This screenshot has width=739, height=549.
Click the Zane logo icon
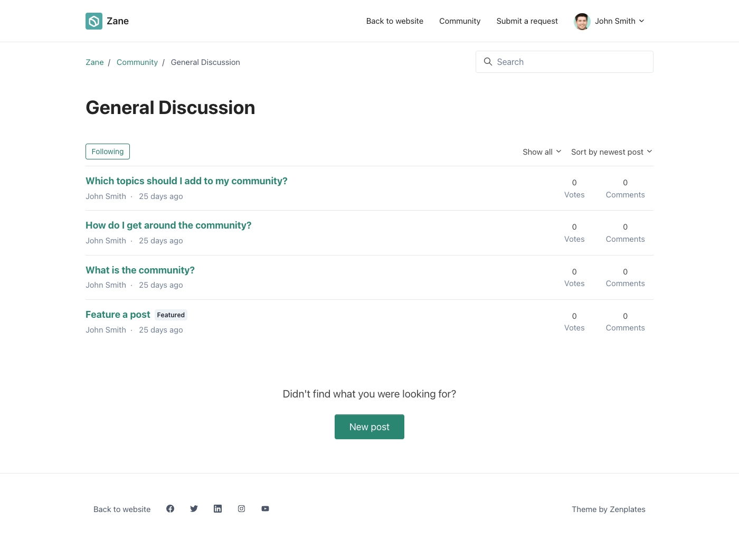click(x=94, y=21)
